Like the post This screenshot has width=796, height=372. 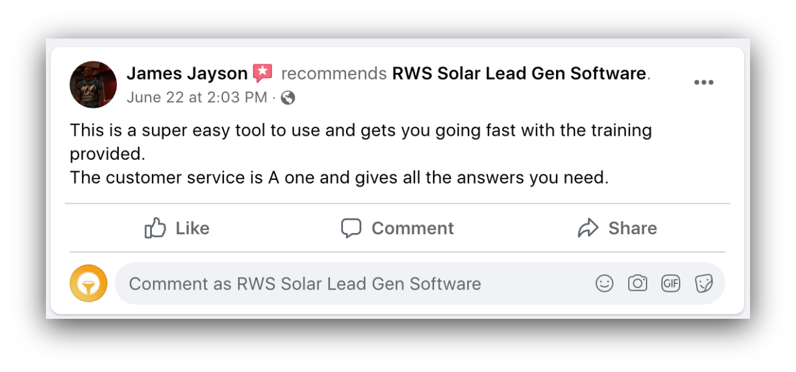(x=176, y=228)
